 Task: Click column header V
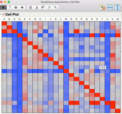[x=113, y=19]
